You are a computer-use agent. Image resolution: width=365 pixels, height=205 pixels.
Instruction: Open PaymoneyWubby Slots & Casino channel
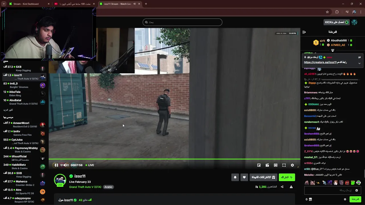pyautogui.click(x=24, y=150)
